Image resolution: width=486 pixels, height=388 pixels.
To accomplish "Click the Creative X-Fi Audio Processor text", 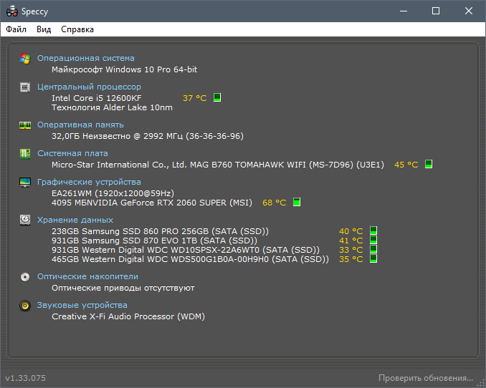I will [128, 316].
